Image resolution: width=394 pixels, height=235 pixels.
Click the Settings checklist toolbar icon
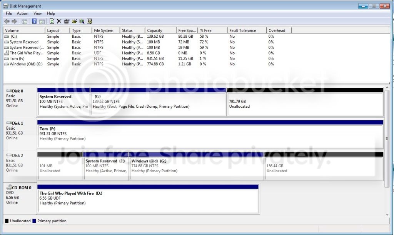[89, 21]
